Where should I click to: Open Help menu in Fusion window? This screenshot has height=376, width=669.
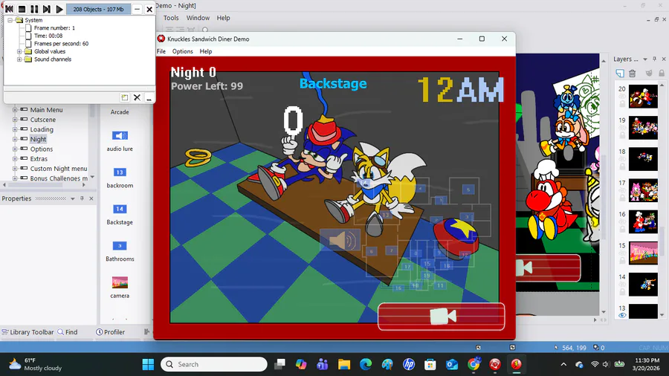point(223,18)
